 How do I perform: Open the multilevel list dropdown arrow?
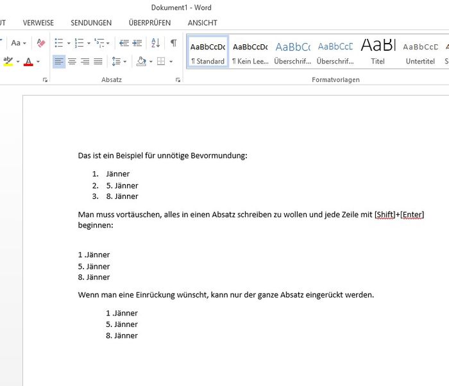[x=108, y=43]
